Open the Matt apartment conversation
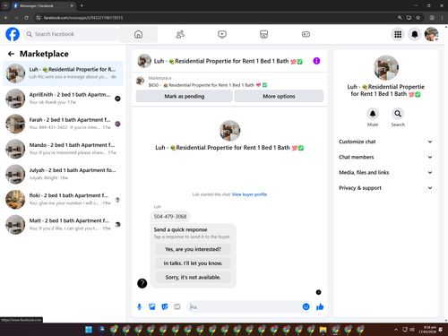This screenshot has height=336, width=448. [x=63, y=224]
